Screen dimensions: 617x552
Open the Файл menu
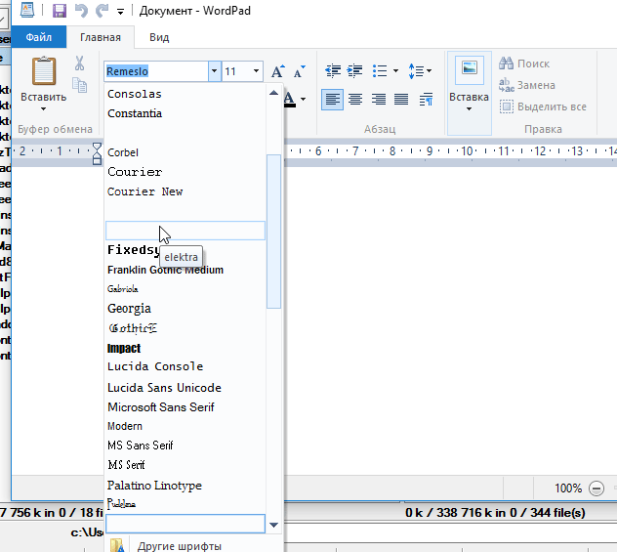(x=39, y=37)
